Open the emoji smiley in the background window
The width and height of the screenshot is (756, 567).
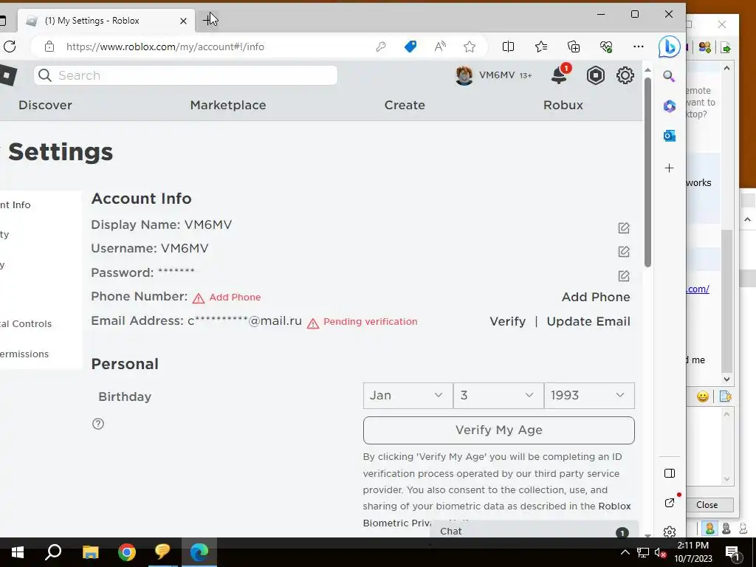pyautogui.click(x=703, y=396)
